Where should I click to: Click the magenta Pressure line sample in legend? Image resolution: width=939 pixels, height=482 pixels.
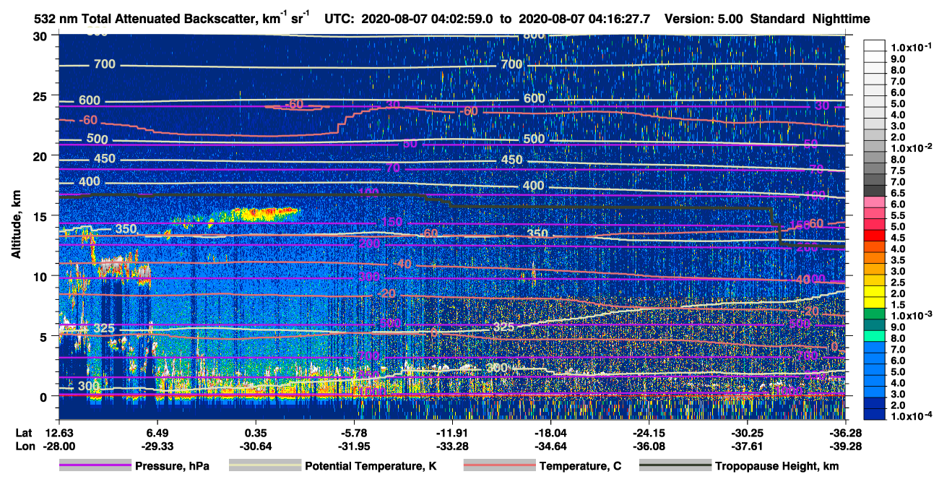95,466
